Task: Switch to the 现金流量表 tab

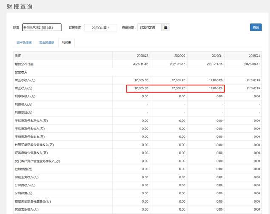Action: pyautogui.click(x=47, y=43)
